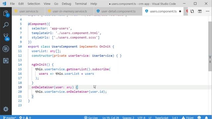Click 'getUserList' in the code

[77, 69]
